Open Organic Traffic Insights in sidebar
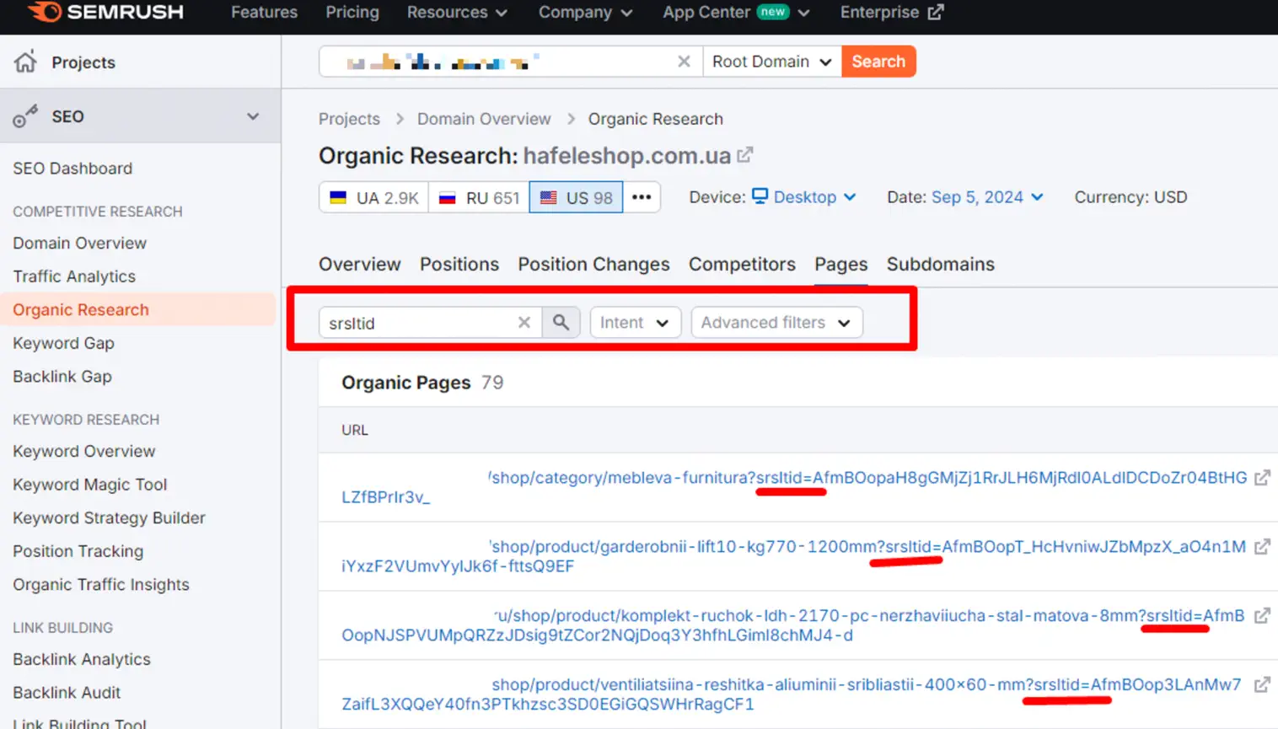Viewport: 1278px width, 729px height. (101, 585)
